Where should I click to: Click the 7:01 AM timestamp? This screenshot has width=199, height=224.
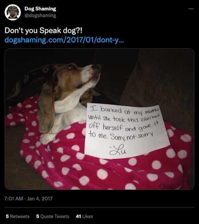point(14,199)
